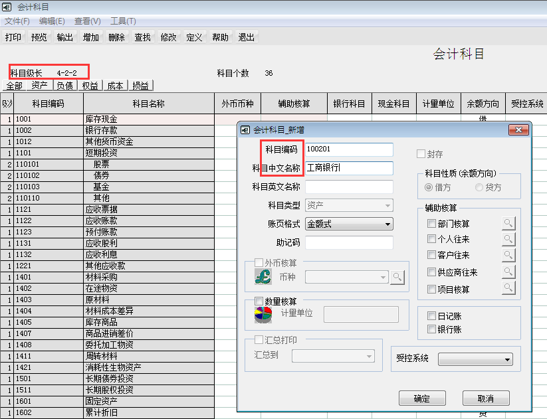Click the pound currency icon under 外币核算

pos(263,276)
